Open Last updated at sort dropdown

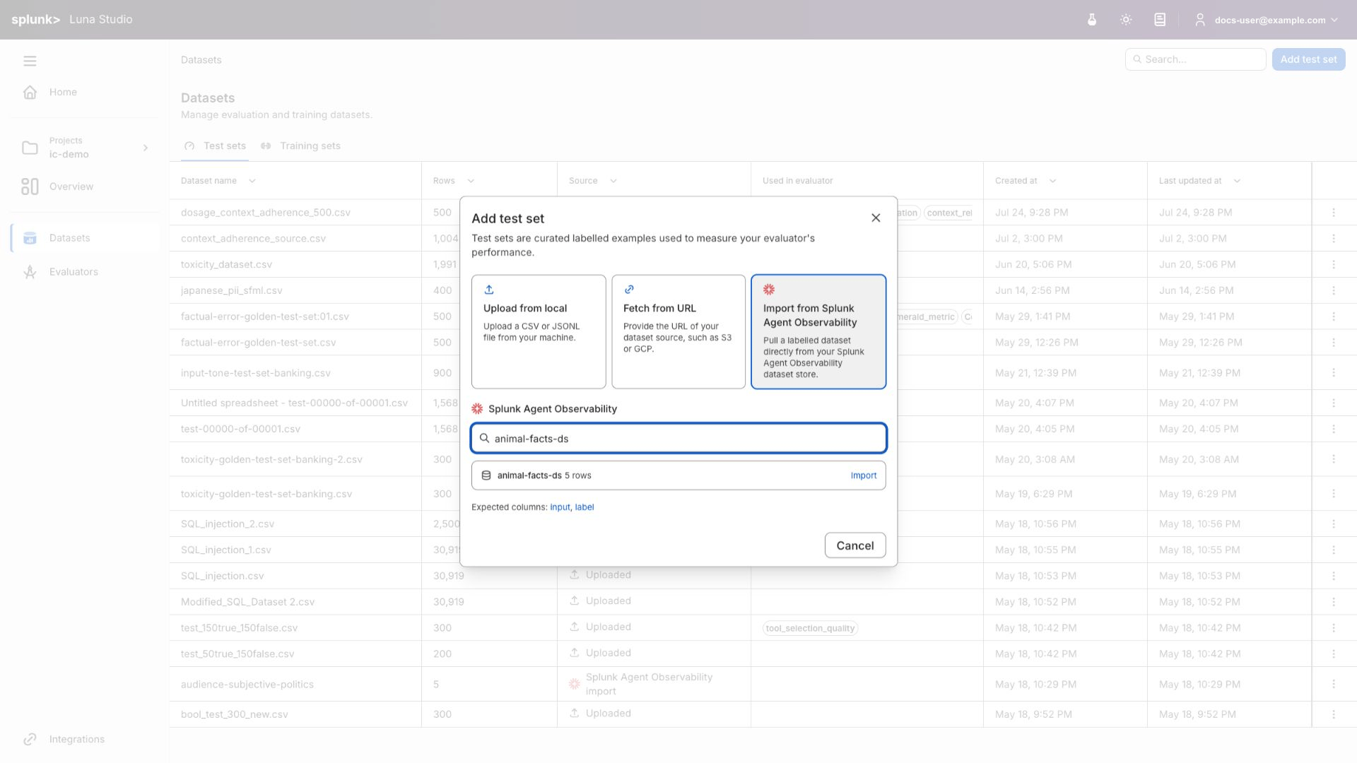[x=1237, y=181]
